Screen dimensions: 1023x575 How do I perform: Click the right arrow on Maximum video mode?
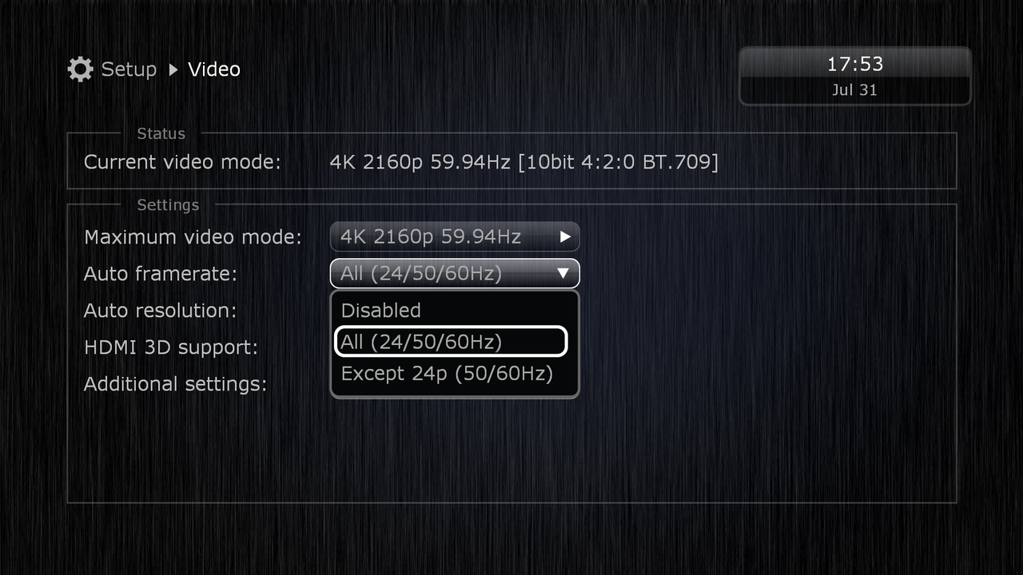tap(565, 236)
